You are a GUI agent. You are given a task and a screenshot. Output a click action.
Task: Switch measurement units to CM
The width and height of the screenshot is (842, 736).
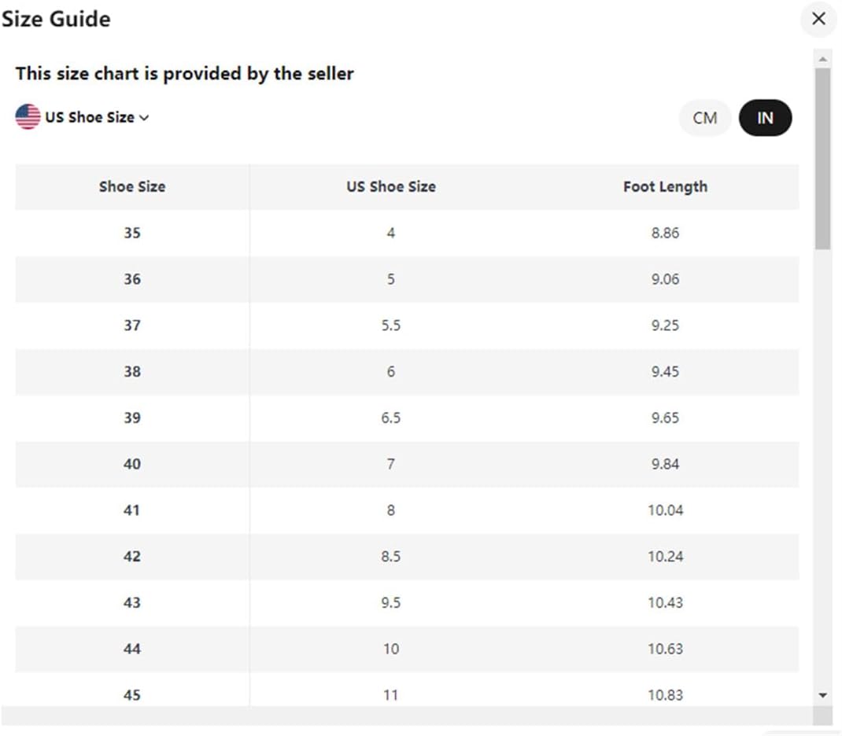click(705, 117)
